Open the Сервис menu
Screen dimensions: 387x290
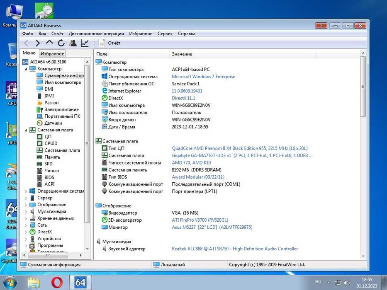165,34
